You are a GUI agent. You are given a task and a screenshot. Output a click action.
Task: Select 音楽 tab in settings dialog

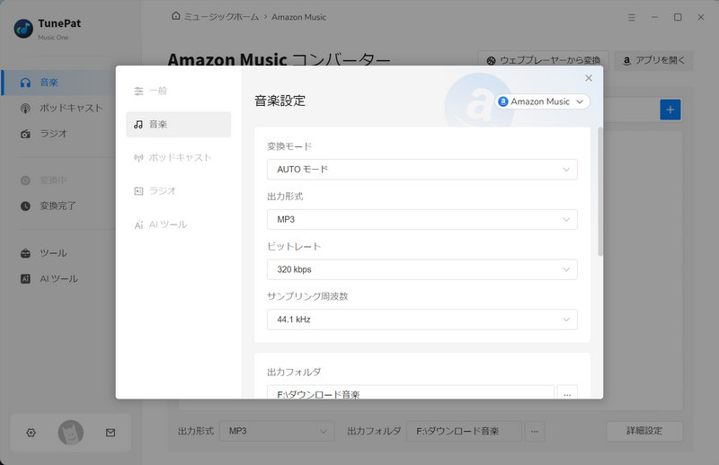(x=178, y=125)
